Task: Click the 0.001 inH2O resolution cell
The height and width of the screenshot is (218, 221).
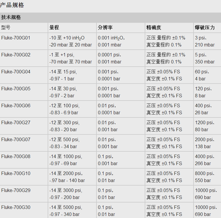Action: 111,41
